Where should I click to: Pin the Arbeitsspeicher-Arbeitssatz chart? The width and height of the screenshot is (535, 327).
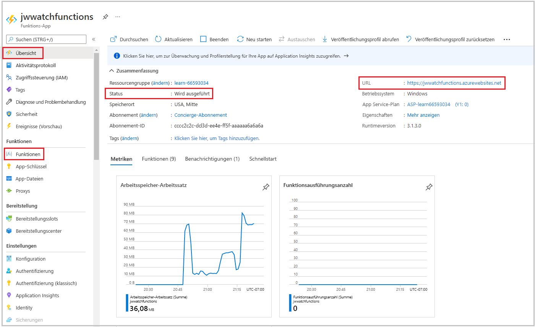tap(266, 187)
